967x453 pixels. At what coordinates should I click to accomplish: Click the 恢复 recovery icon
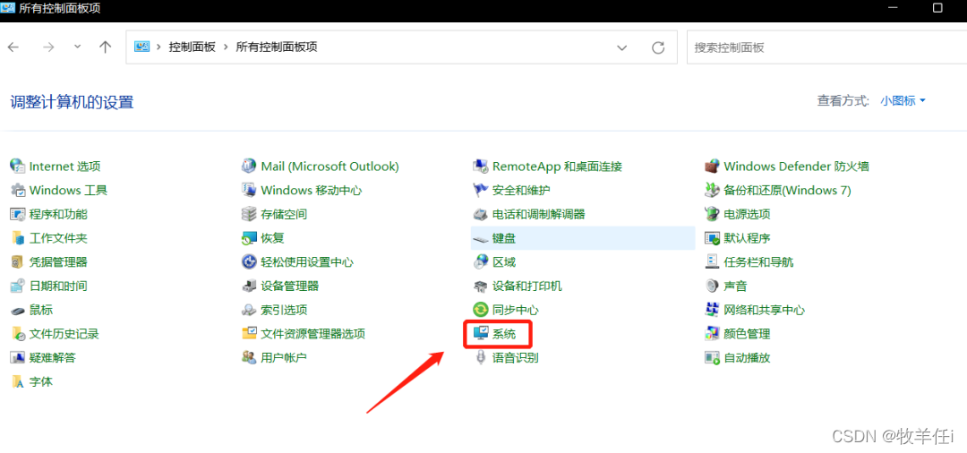click(249, 238)
